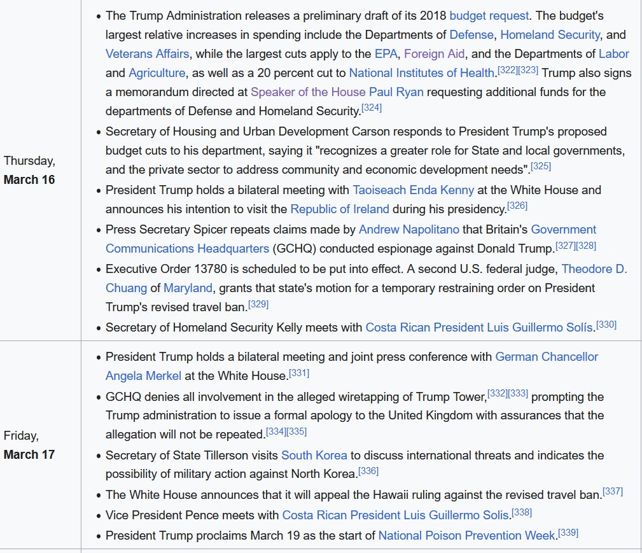Visit the Paul Ryan article
642x553 pixels.
(x=396, y=92)
